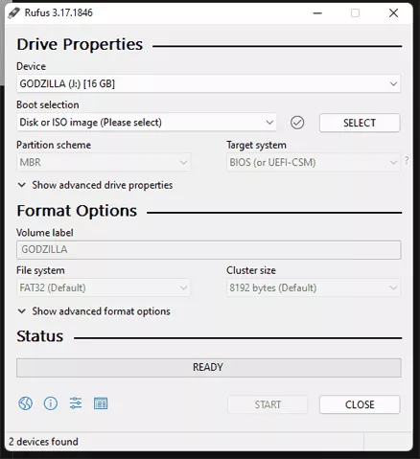Click the question mark beside Target system

pos(407,160)
